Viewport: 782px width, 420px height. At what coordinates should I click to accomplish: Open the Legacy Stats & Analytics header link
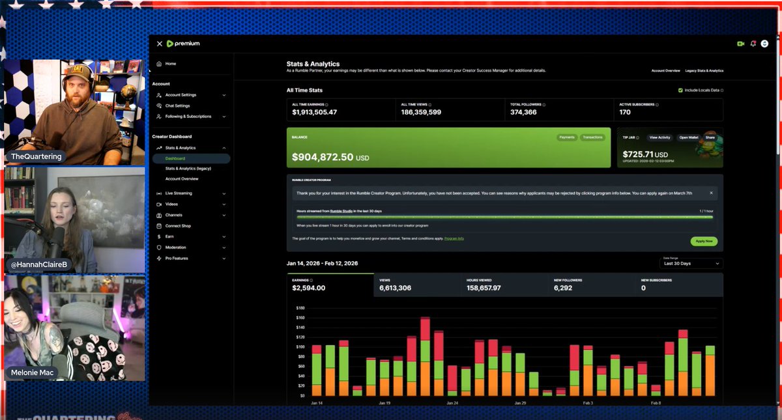pos(704,70)
